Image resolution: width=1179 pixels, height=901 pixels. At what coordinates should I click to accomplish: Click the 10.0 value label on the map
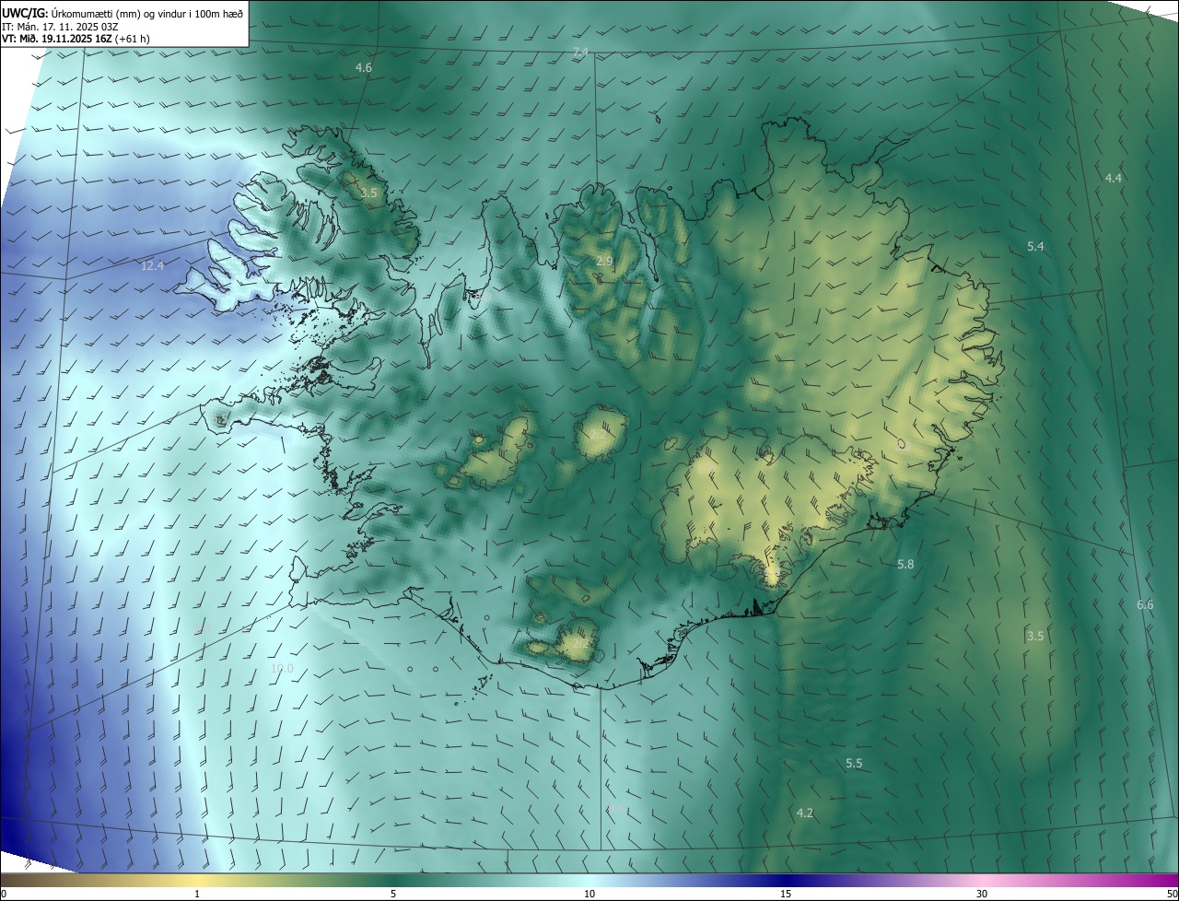point(282,669)
